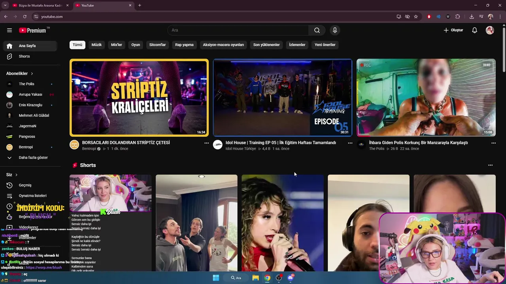Open Avrupa Yakası subscription
Image resolution: width=506 pixels, height=284 pixels.
30,95
